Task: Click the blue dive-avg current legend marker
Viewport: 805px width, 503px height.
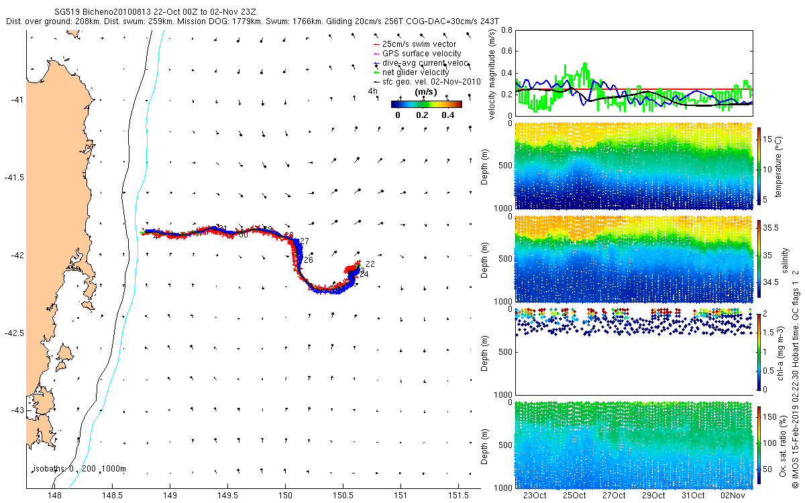Action: (x=376, y=62)
